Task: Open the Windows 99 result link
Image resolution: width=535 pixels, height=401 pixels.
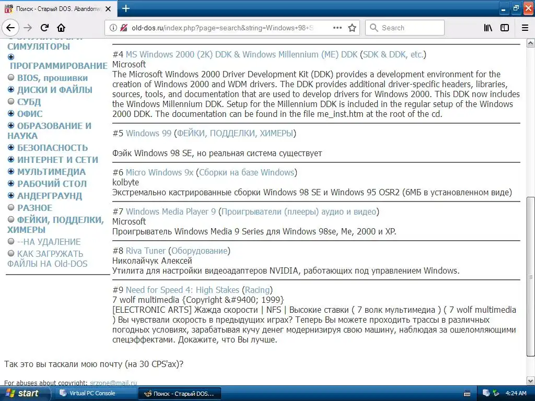Action: [x=148, y=133]
